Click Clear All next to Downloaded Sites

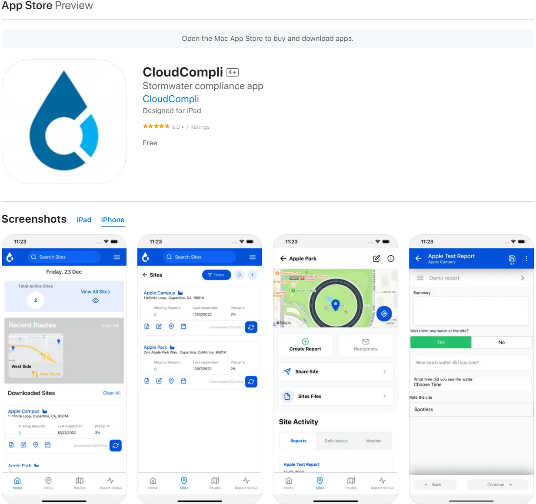click(x=112, y=393)
